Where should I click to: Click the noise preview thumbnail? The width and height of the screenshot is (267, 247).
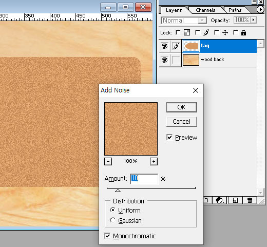[x=131, y=129]
